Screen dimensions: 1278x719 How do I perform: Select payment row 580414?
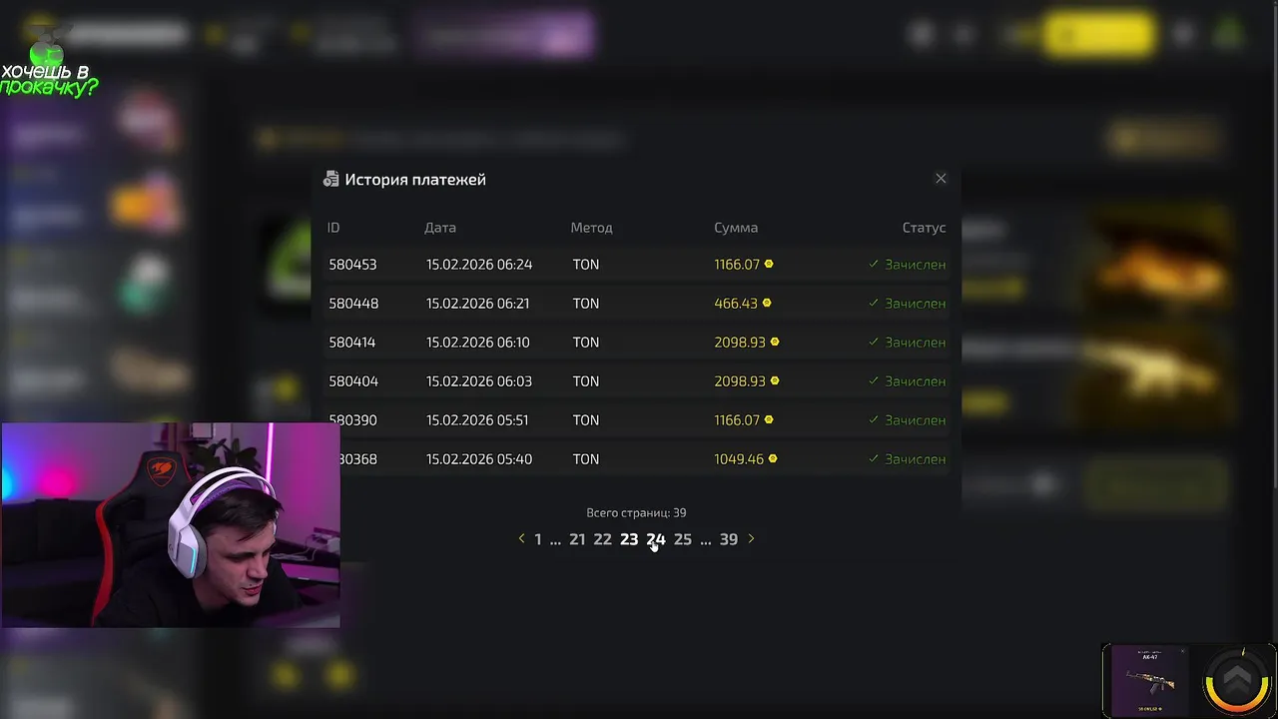click(x=636, y=343)
